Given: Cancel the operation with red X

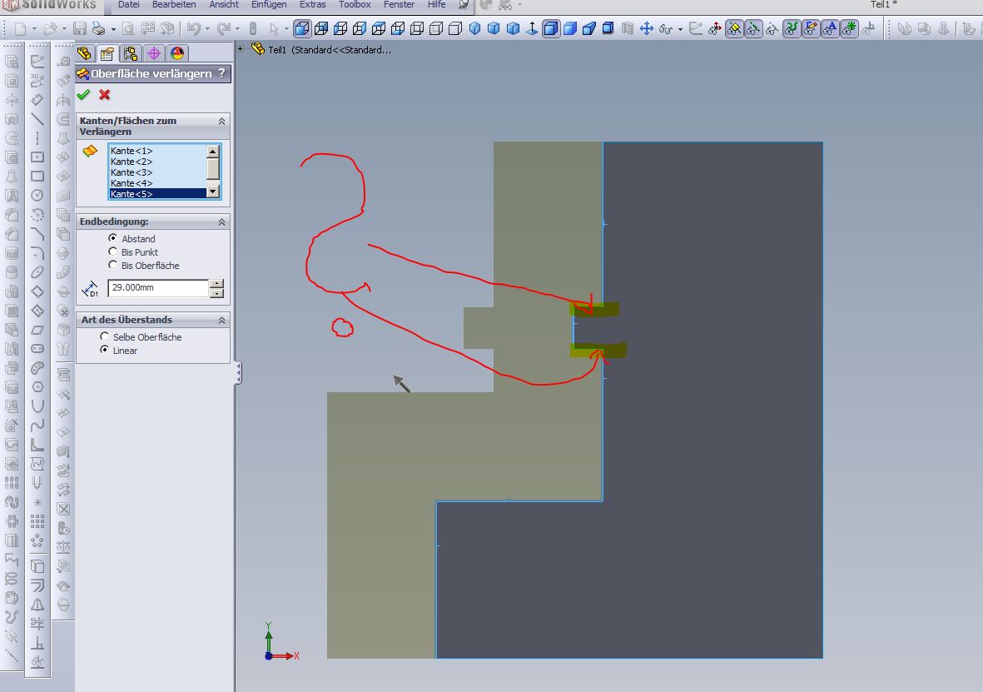Looking at the screenshot, I should point(105,95).
